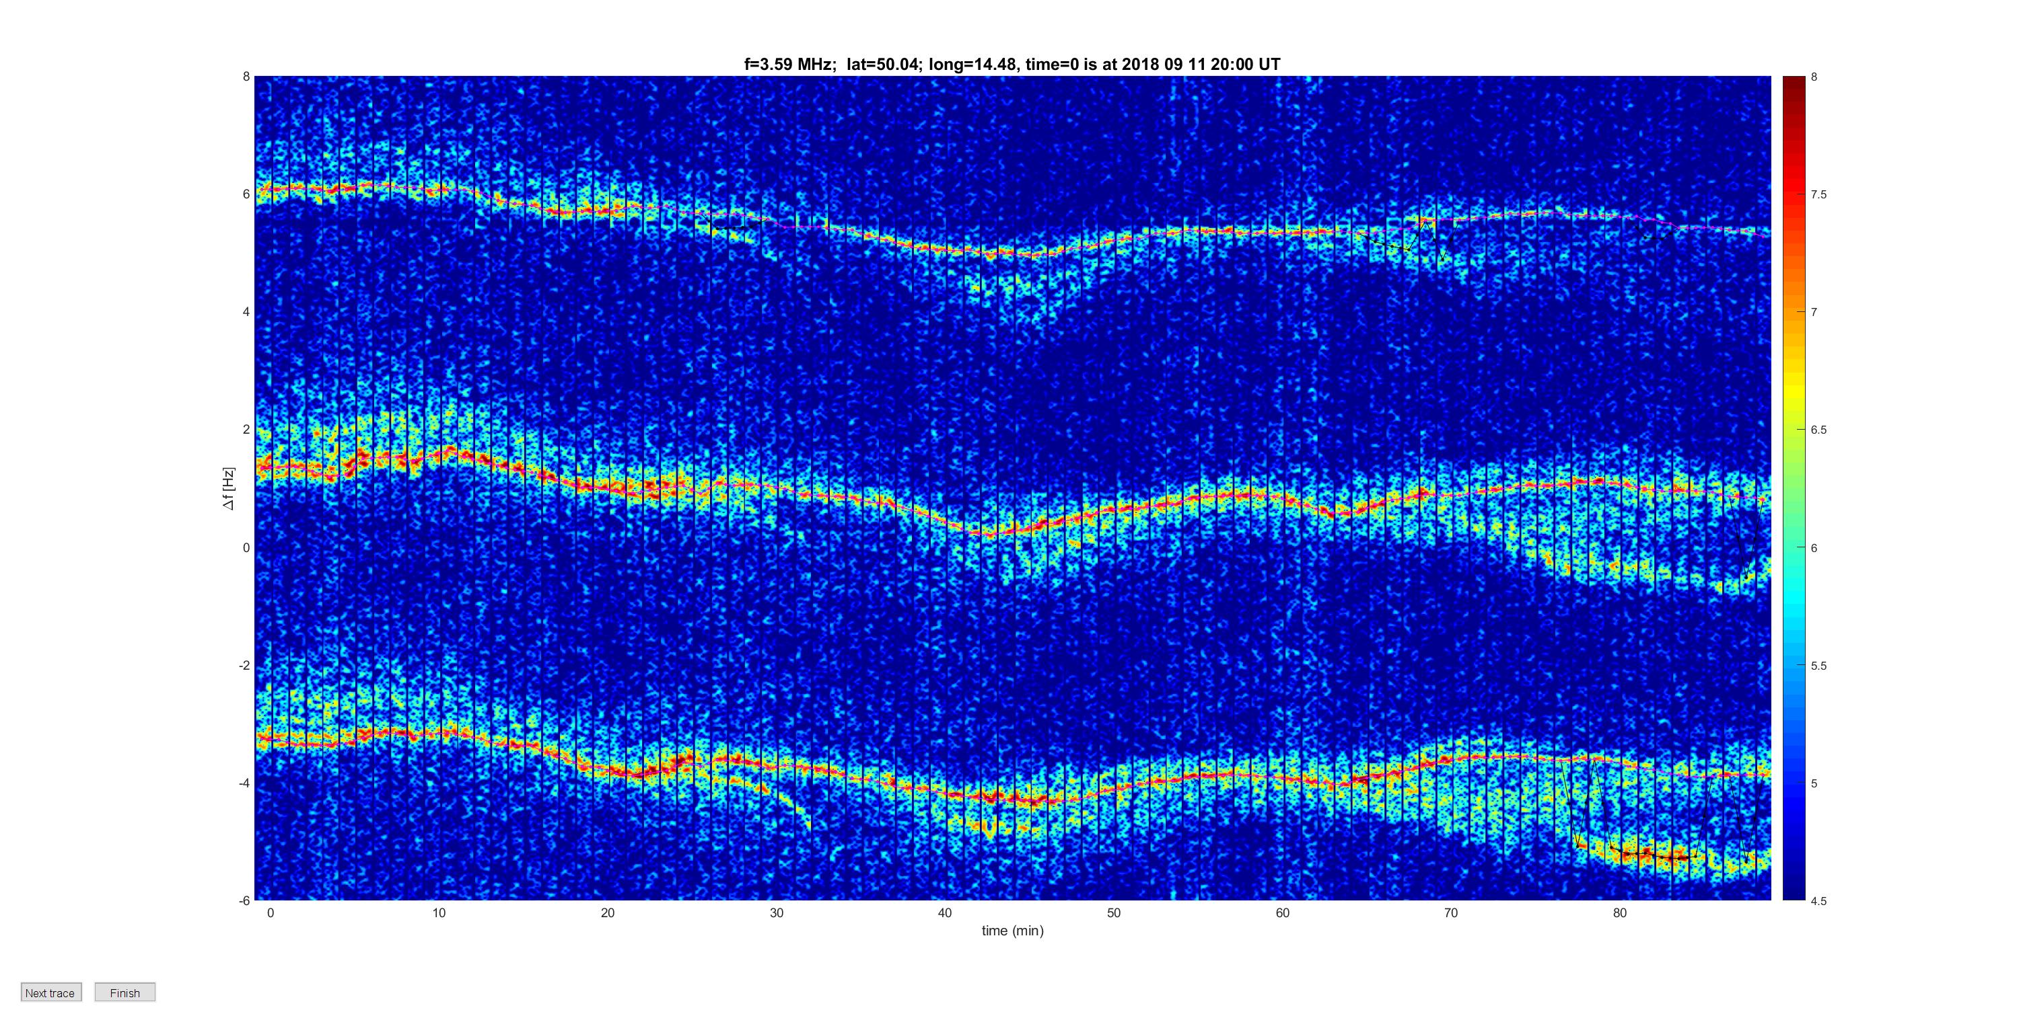
Task: Click x-axis tick label 80
Action: point(1619,912)
